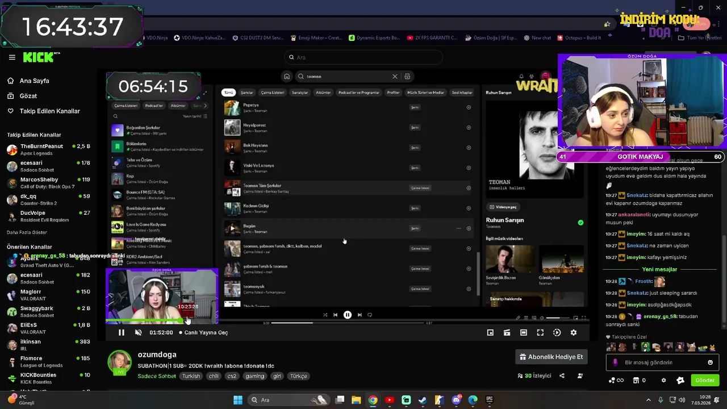This screenshot has width=727, height=409.
Task: Open Steam from the taskbar
Action: [423, 400]
